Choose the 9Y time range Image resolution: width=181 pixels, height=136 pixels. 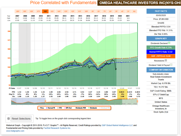coord(93,11)
